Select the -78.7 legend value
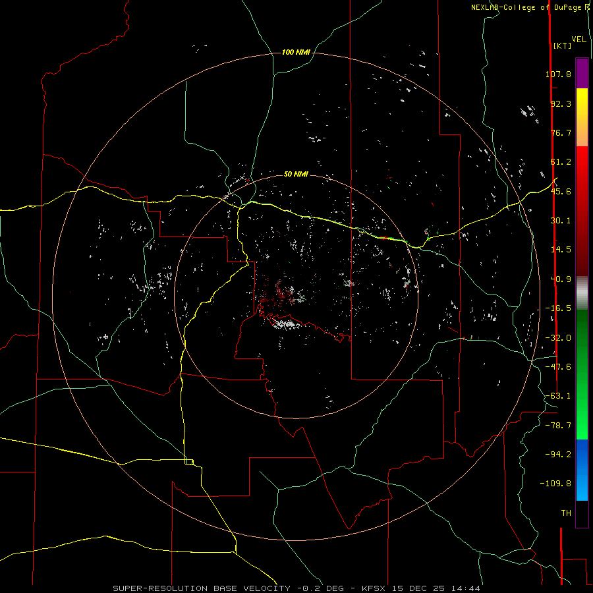 pos(558,426)
